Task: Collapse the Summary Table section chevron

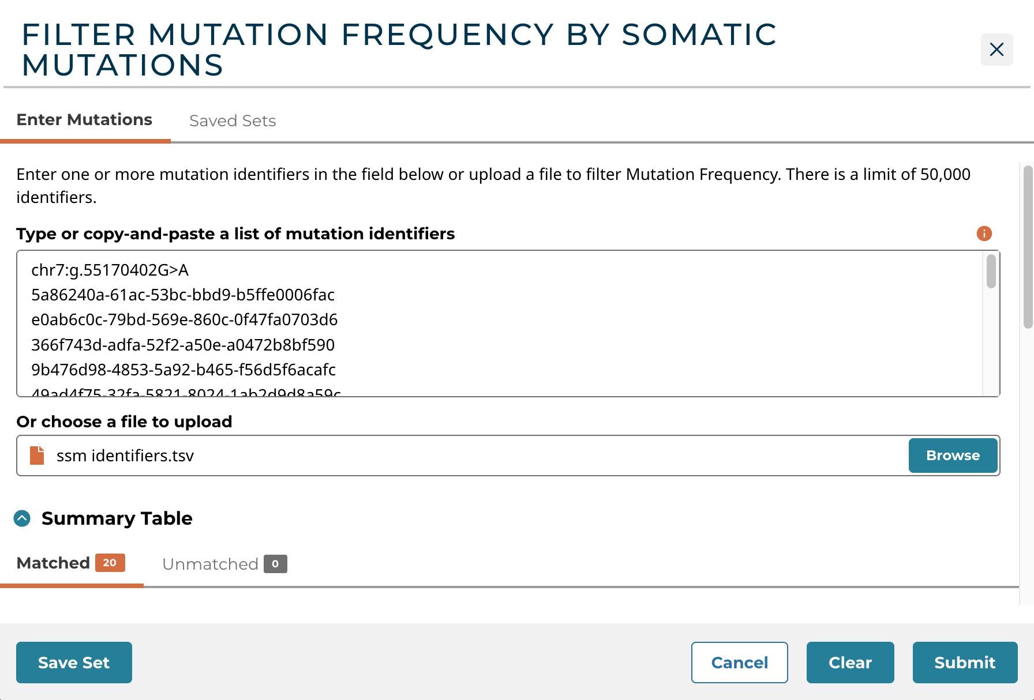Action: [x=22, y=518]
